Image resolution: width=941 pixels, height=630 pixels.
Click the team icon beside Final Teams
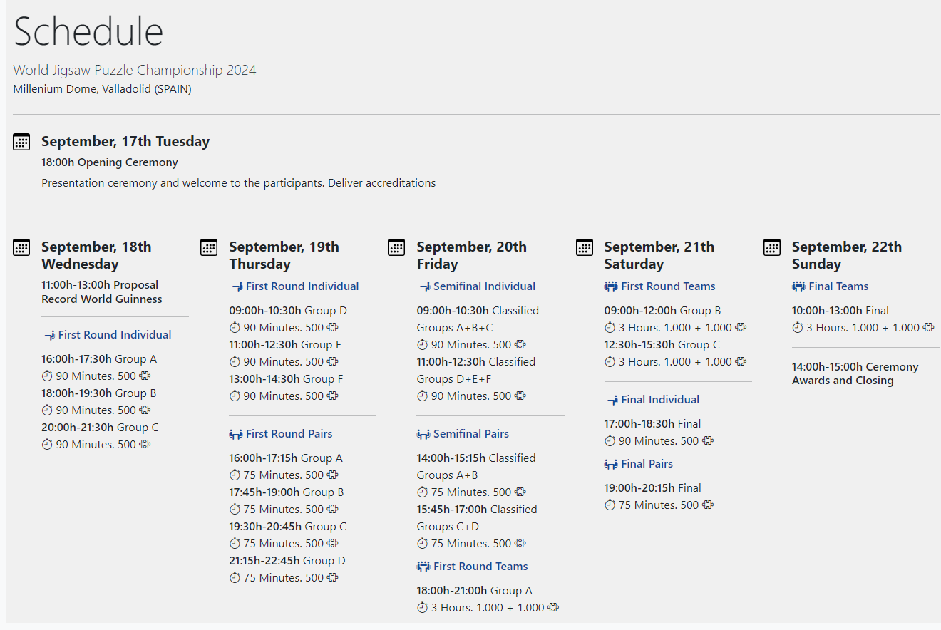tap(798, 286)
